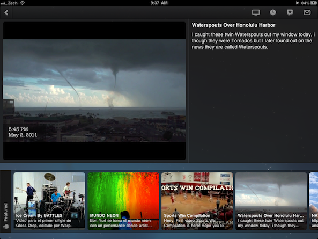Tap the heart speech bubble icon
Image resolution: width=318 pixels, height=239 pixels.
coord(290,12)
